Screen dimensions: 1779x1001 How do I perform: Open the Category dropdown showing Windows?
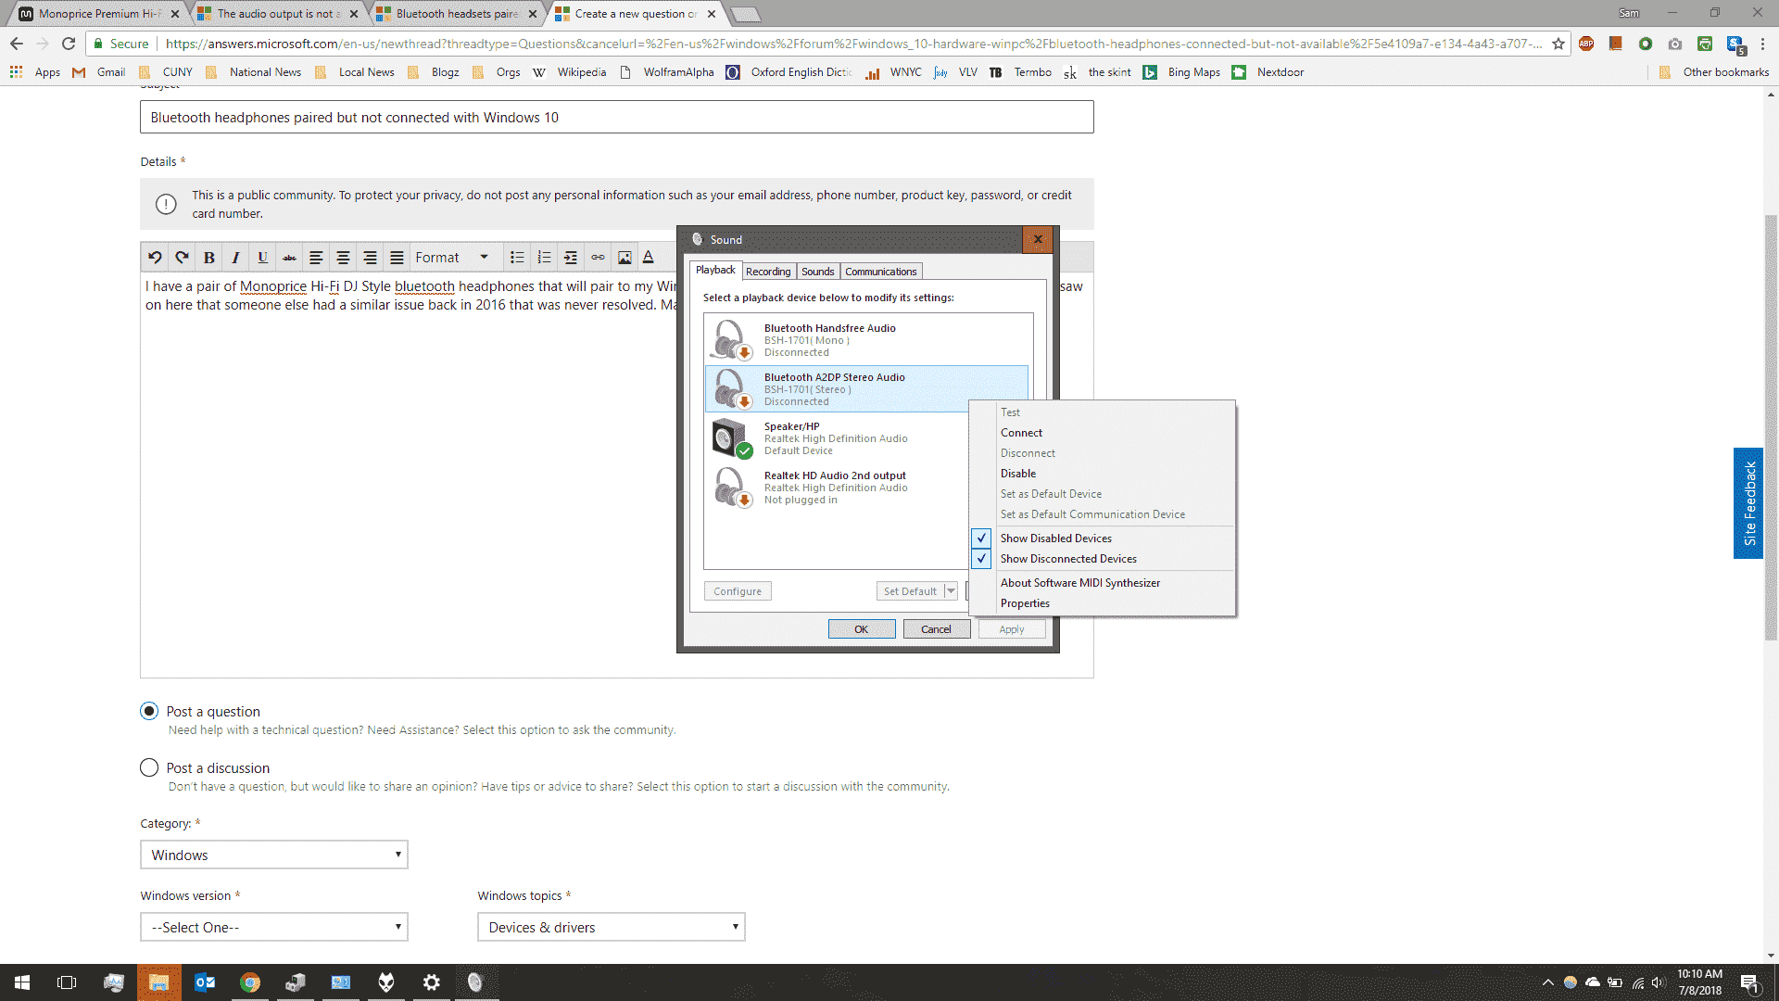coord(274,855)
